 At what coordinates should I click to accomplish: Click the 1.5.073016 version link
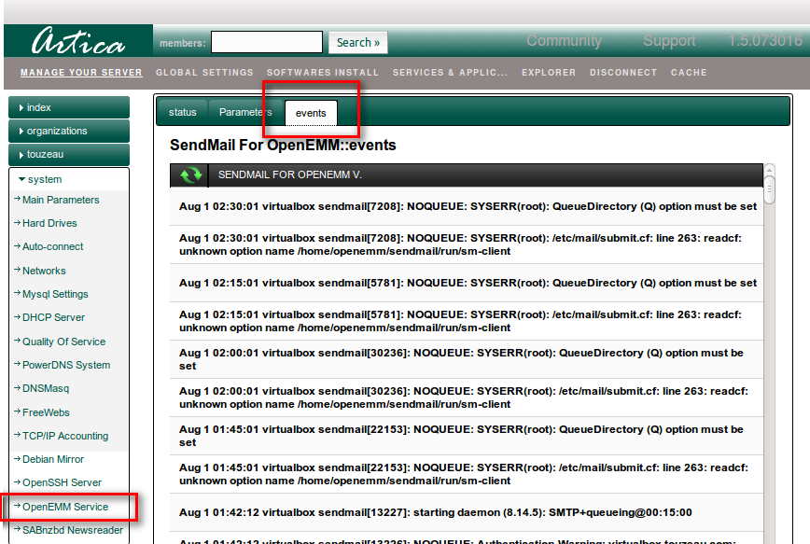765,40
